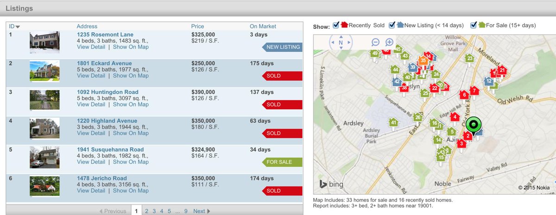The image size is (556, 215).
Task: Click the On Market column header
Action: tap(263, 26)
